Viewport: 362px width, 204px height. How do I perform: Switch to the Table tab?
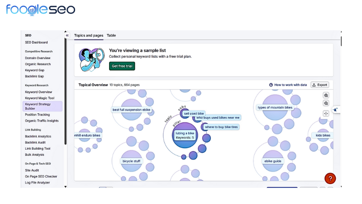coord(111,35)
